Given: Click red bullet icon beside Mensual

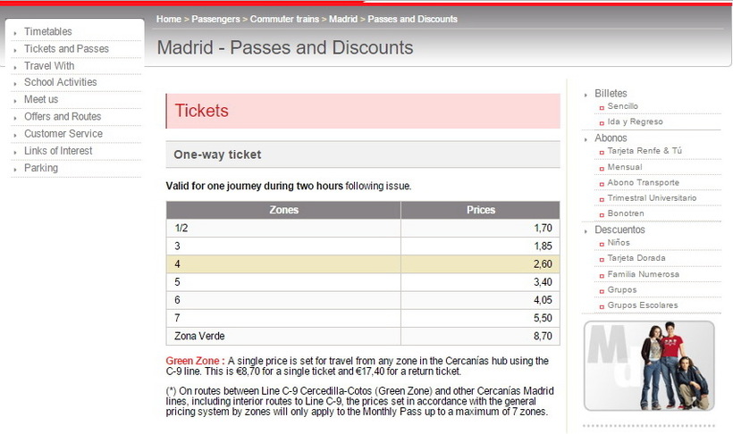Looking at the screenshot, I should click(602, 168).
